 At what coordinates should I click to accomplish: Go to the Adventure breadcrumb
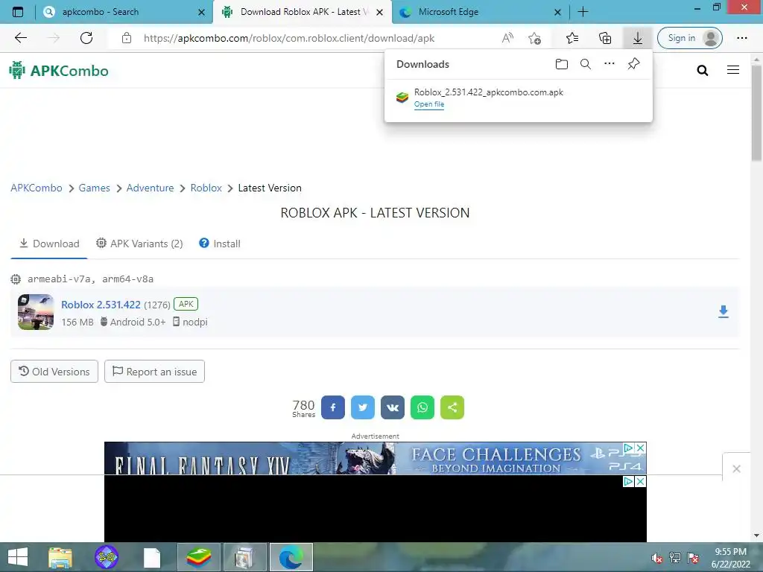coord(150,188)
